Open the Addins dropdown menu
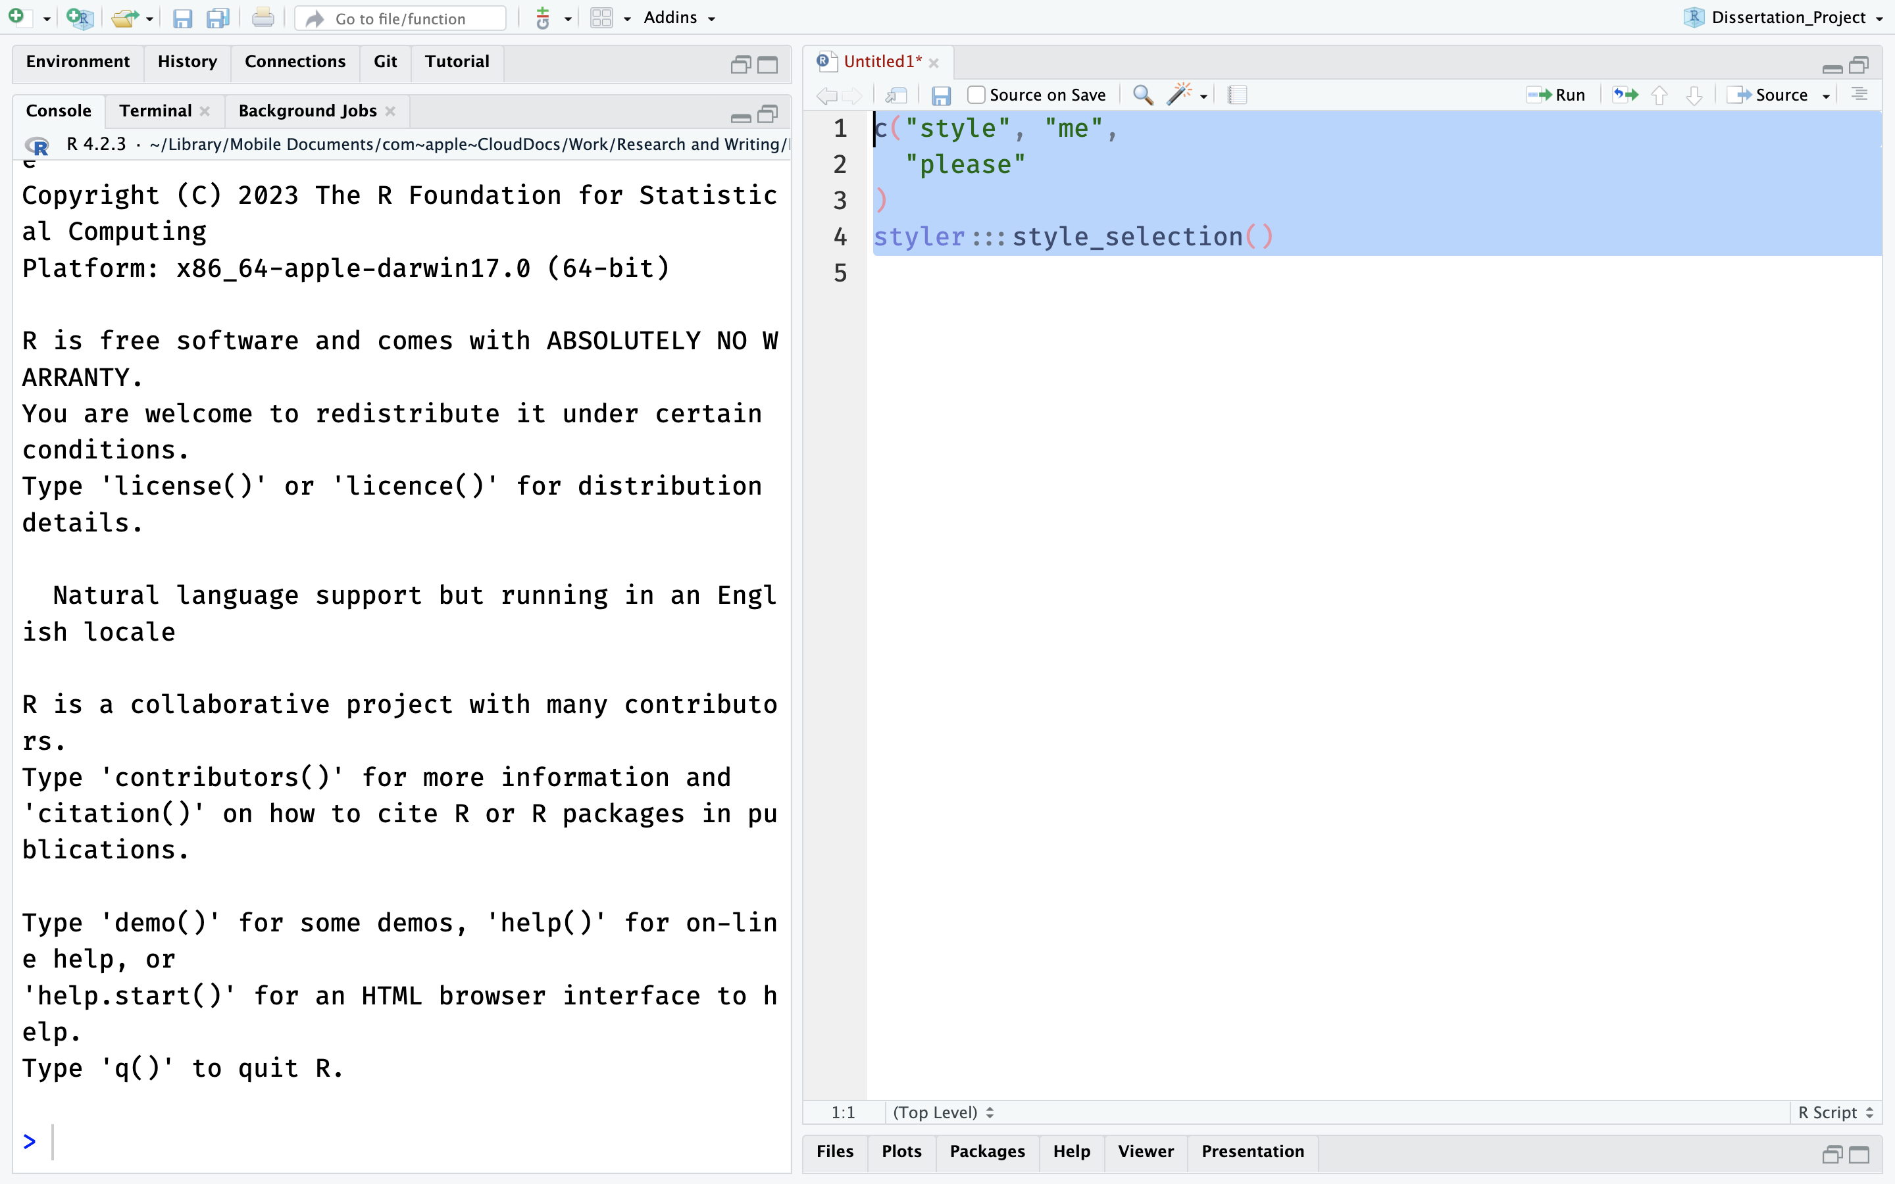The height and width of the screenshot is (1184, 1895). coord(670,17)
